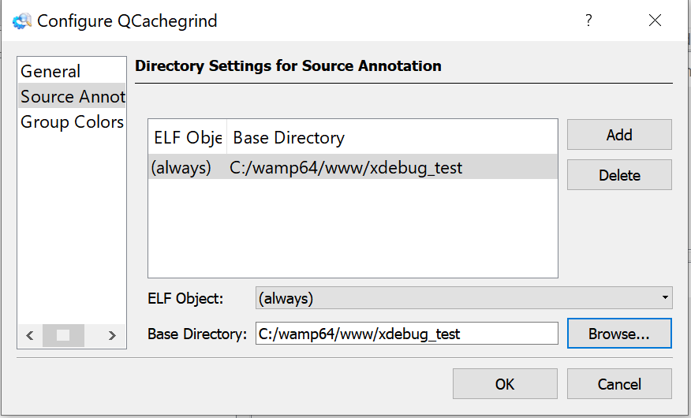Click the ELF Object column header

188,138
